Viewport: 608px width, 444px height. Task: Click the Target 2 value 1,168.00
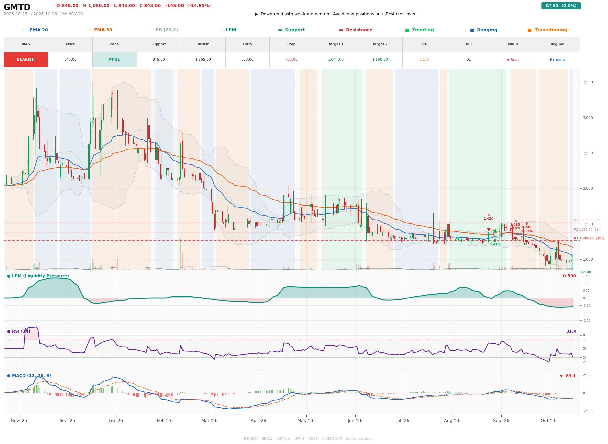pyautogui.click(x=380, y=60)
